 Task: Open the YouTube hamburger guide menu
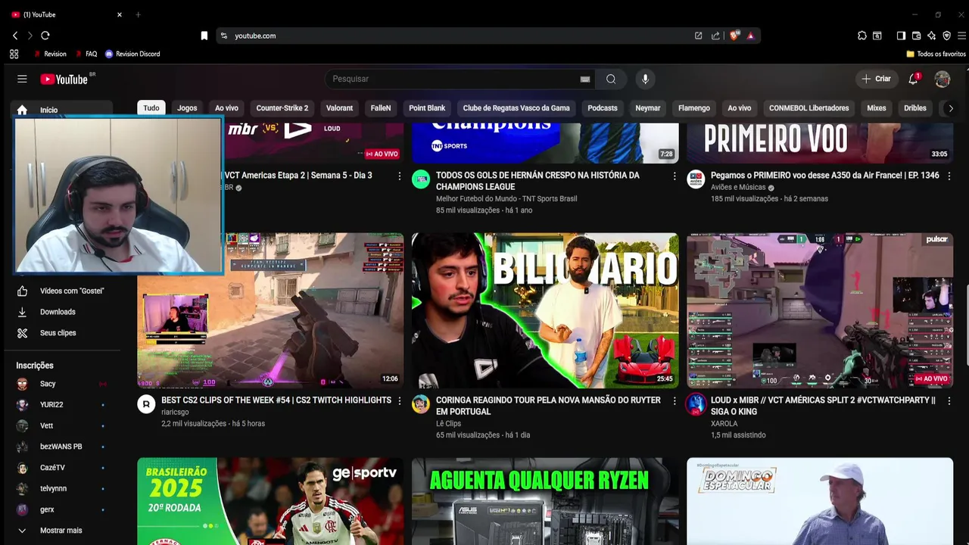(x=22, y=79)
